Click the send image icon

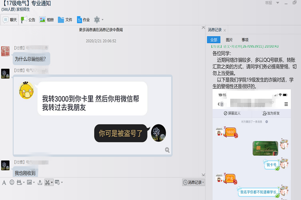tap(29, 182)
